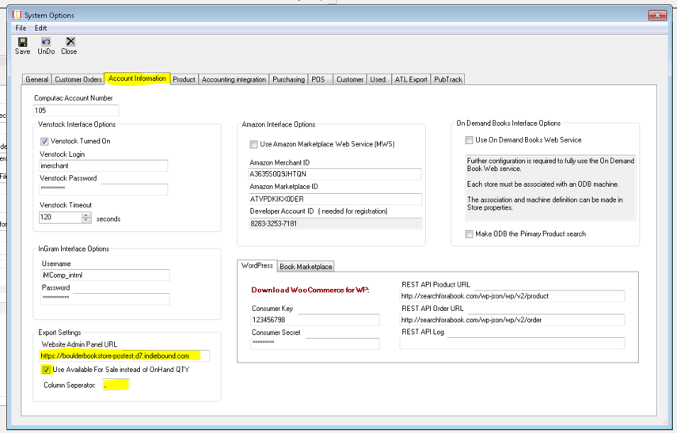The width and height of the screenshot is (677, 433).
Task: Click the Amazon Marketplace ID field
Action: click(335, 199)
